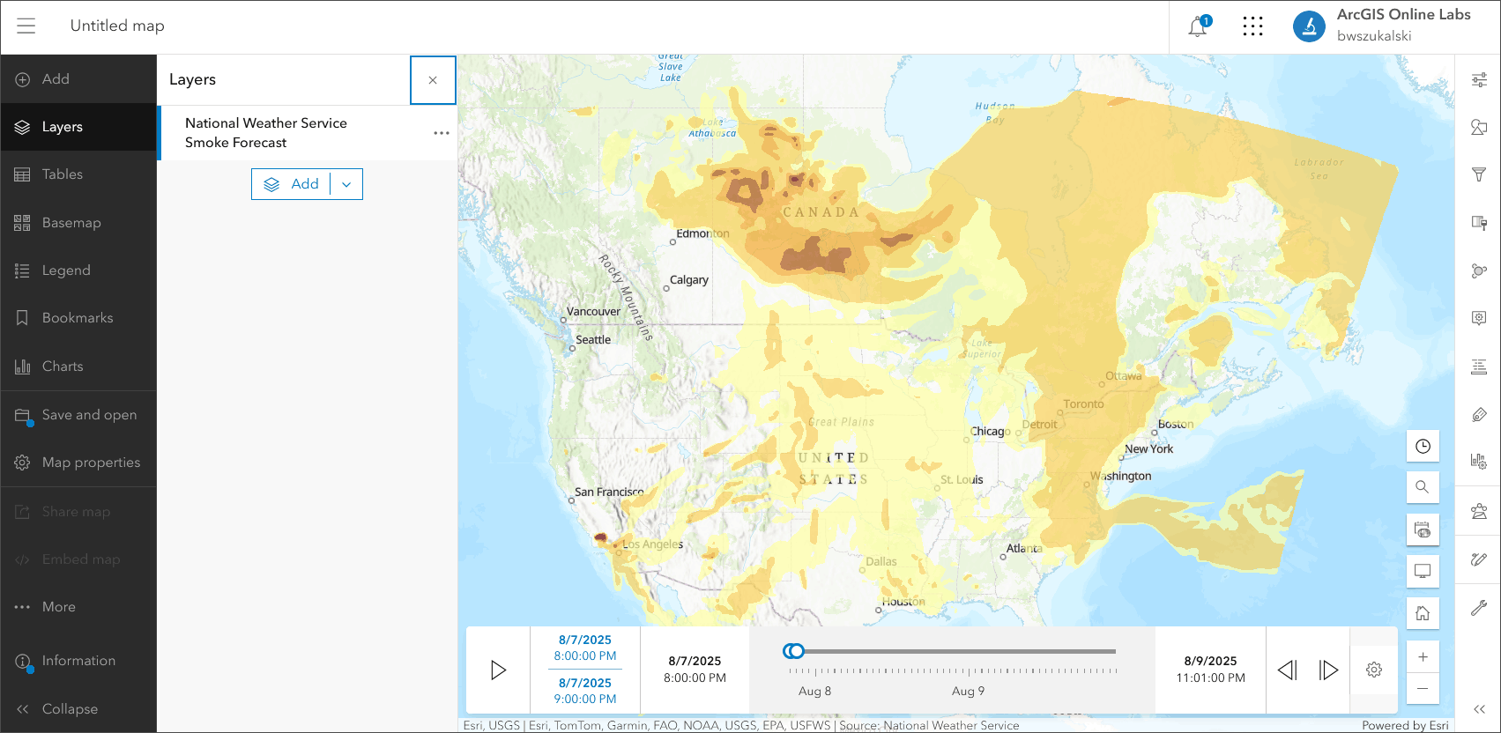
Task: Open the Basemap panel
Action: 78,223
